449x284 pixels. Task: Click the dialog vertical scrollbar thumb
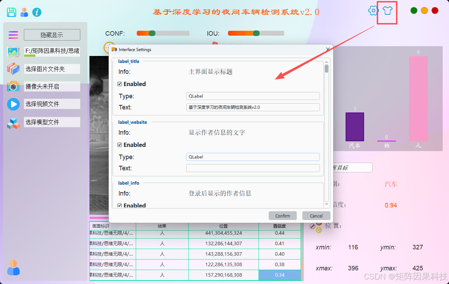[327, 69]
